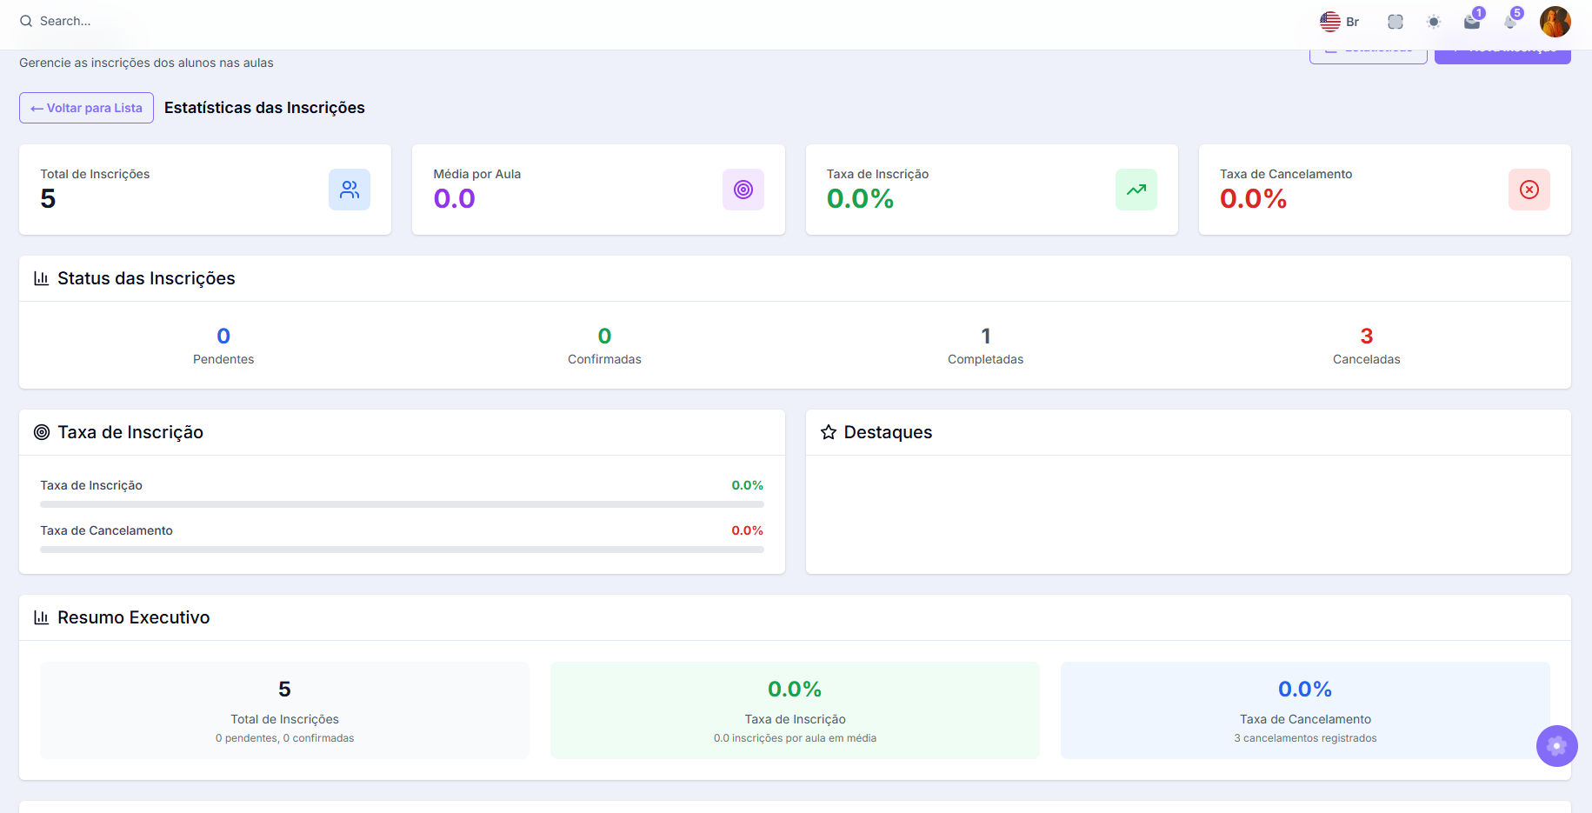Image resolution: width=1592 pixels, height=813 pixels.
Task: Select the Canceladas status count
Action: (1366, 337)
